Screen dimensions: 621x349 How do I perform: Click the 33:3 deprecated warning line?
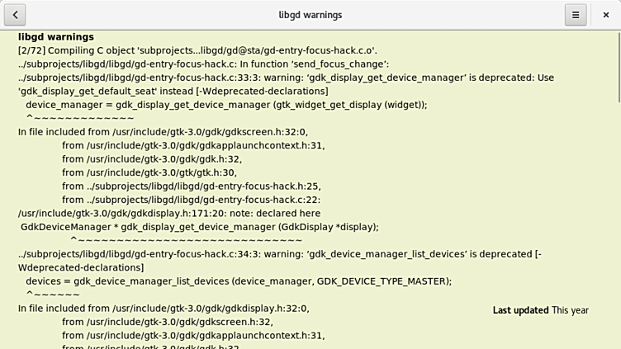(286, 78)
